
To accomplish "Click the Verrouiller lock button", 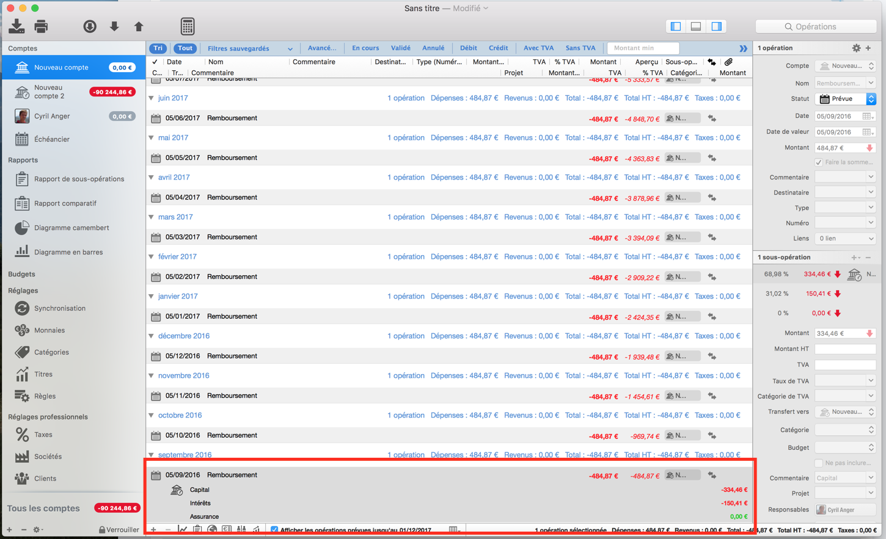I will click(119, 530).
